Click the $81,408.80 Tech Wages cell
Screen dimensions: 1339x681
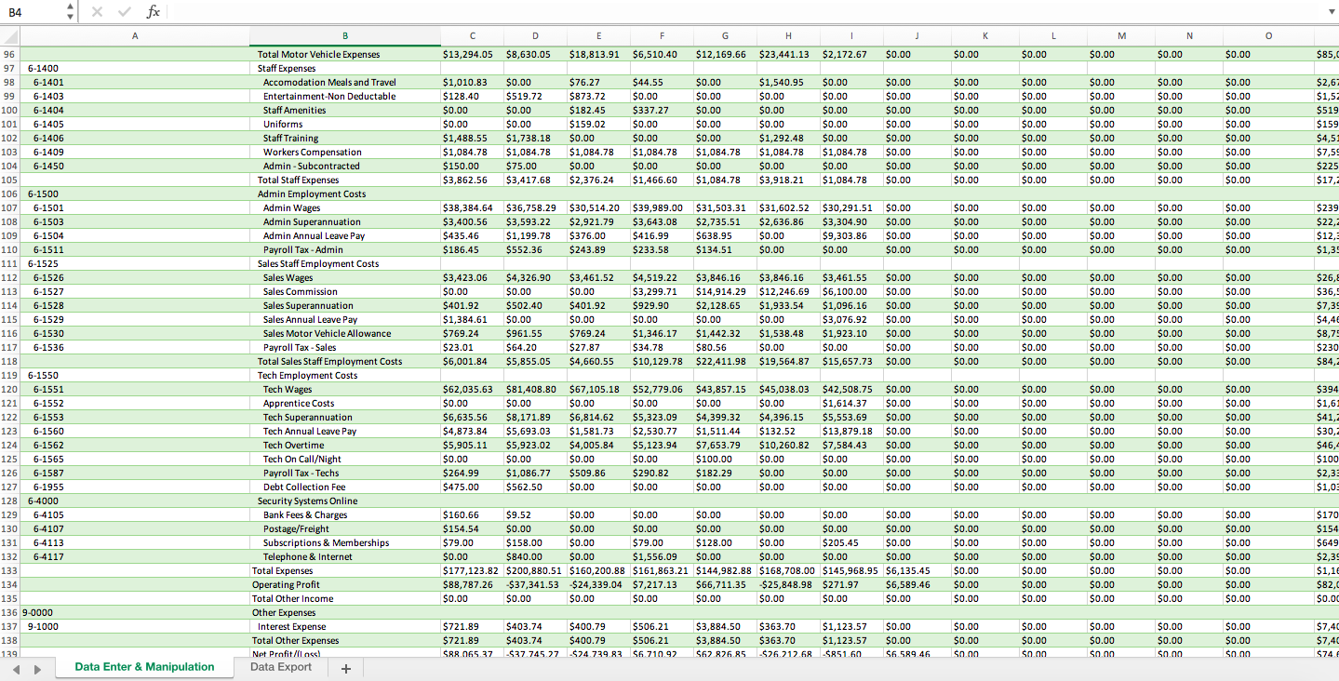[x=535, y=390]
